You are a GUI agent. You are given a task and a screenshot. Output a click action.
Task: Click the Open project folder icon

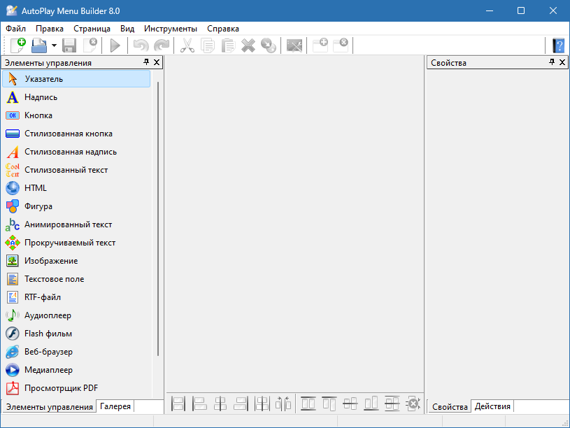tap(39, 45)
